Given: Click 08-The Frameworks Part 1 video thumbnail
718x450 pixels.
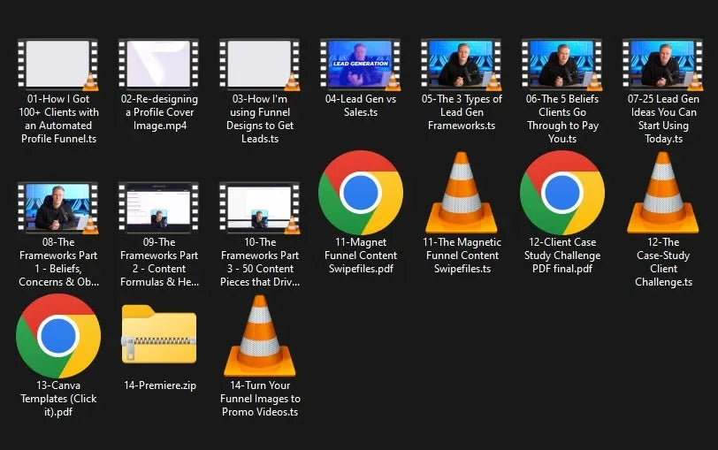Looking at the screenshot, I should 58,208.
